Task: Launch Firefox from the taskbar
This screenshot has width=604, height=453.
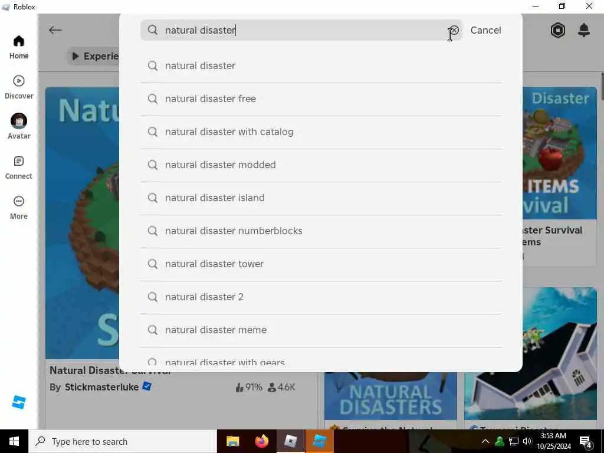Action: [261, 441]
